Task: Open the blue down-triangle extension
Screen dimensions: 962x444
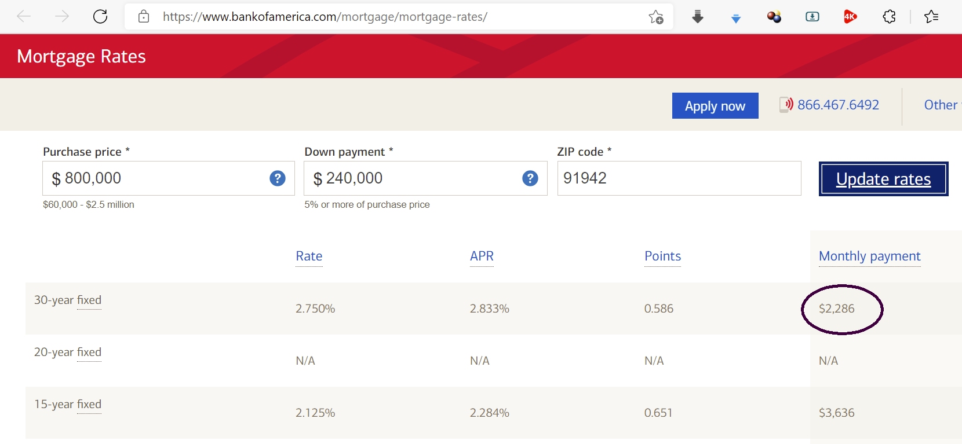Action: 736,19
